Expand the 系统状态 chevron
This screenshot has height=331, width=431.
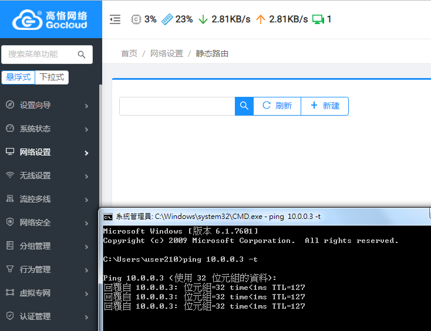[86, 129]
